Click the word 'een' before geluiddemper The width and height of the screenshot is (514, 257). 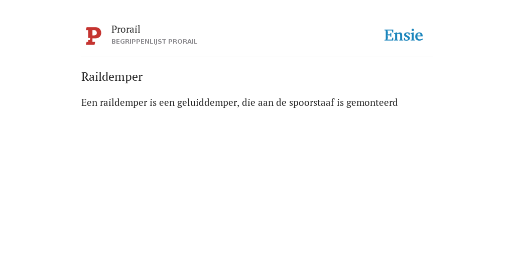[x=167, y=103]
